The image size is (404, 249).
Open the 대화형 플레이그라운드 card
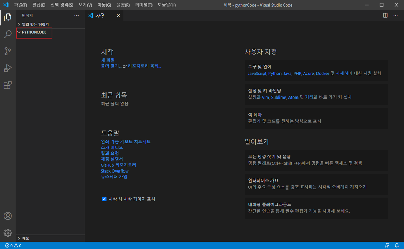316,208
